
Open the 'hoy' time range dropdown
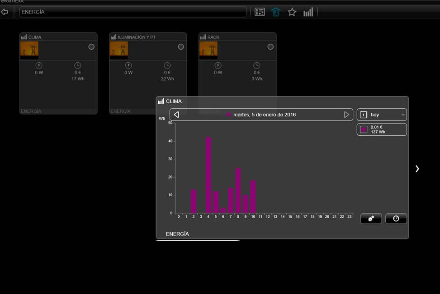pos(382,115)
